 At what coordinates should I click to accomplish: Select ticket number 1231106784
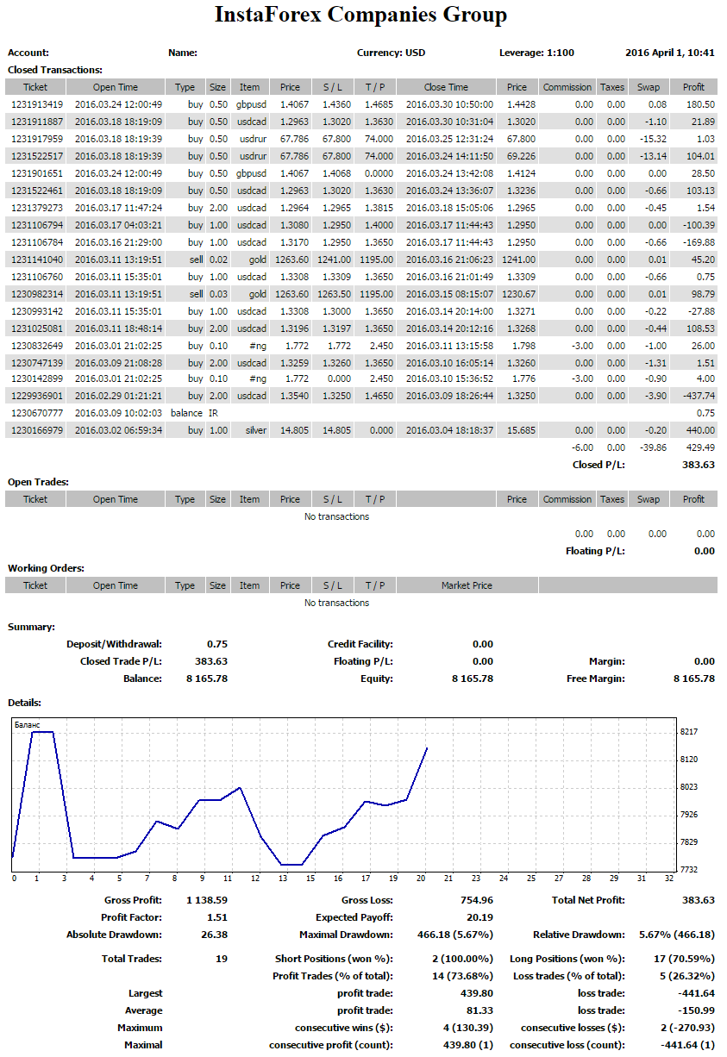click(x=37, y=242)
